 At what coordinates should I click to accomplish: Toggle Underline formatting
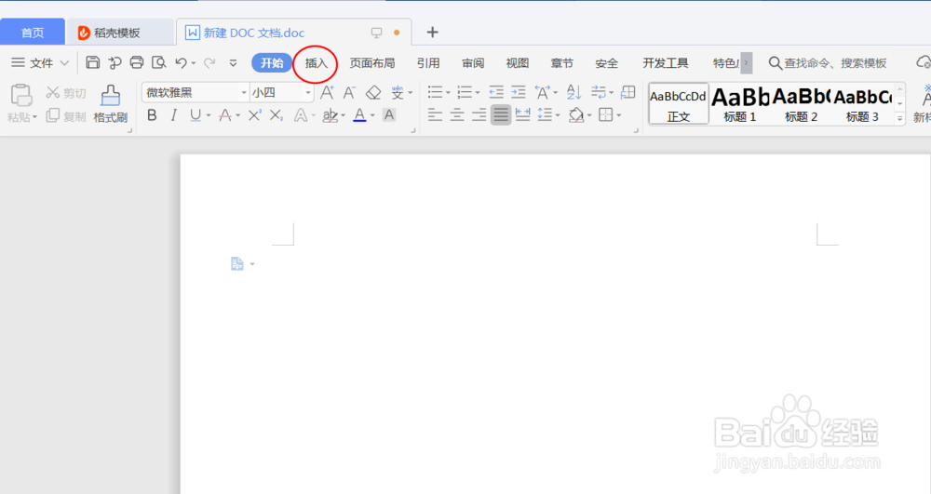[196, 115]
